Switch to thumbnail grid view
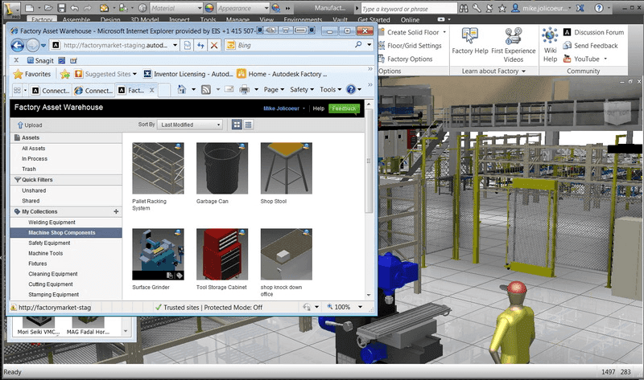The image size is (644, 380). (237, 125)
